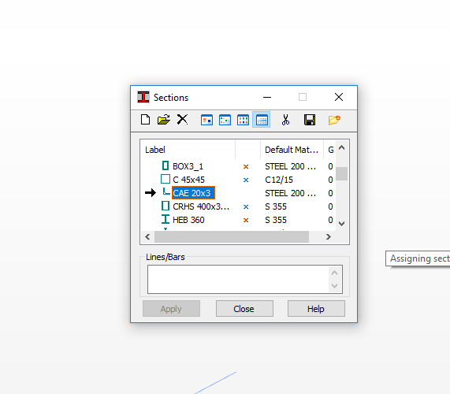The height and width of the screenshot is (394, 450).
Task: Open the section database folder icon
Action: 164,120
